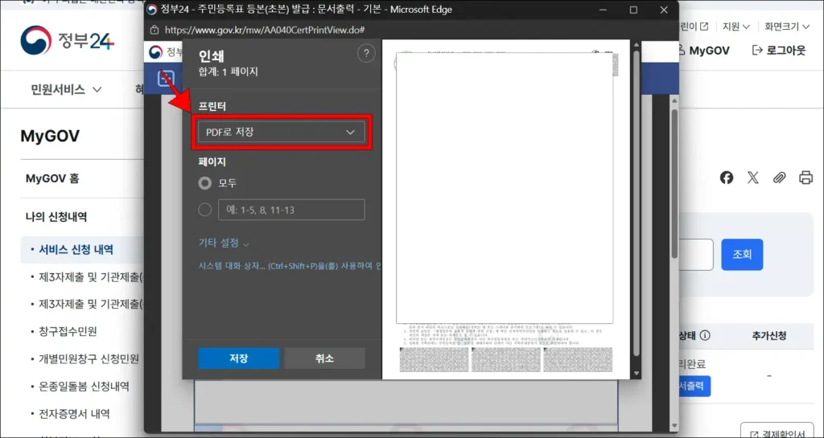Select 온종일돌봄 신청내역 in sidebar
824x438 pixels.
tap(84, 387)
